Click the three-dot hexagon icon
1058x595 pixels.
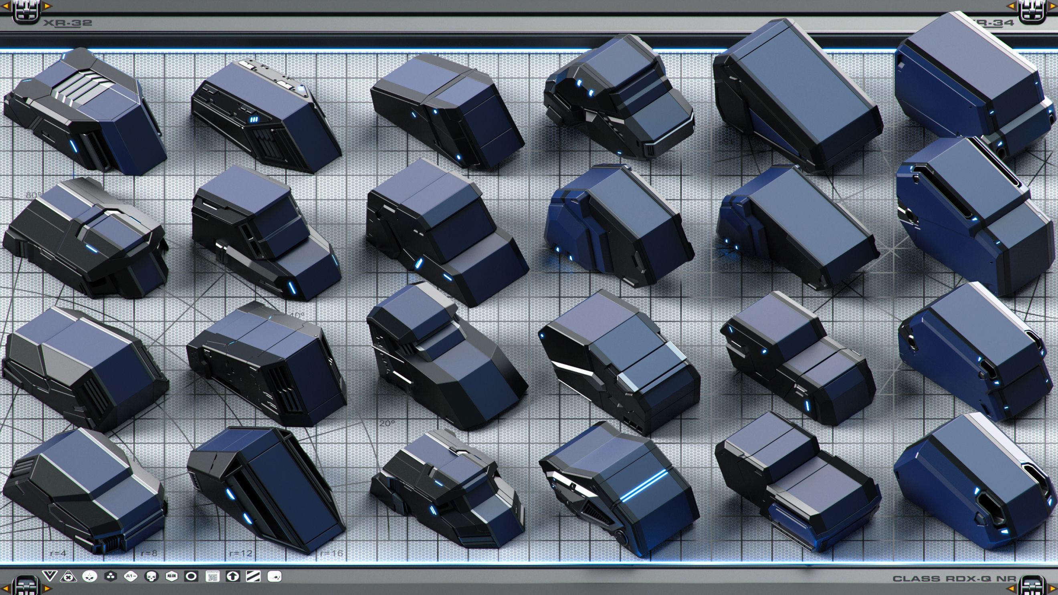[110, 577]
